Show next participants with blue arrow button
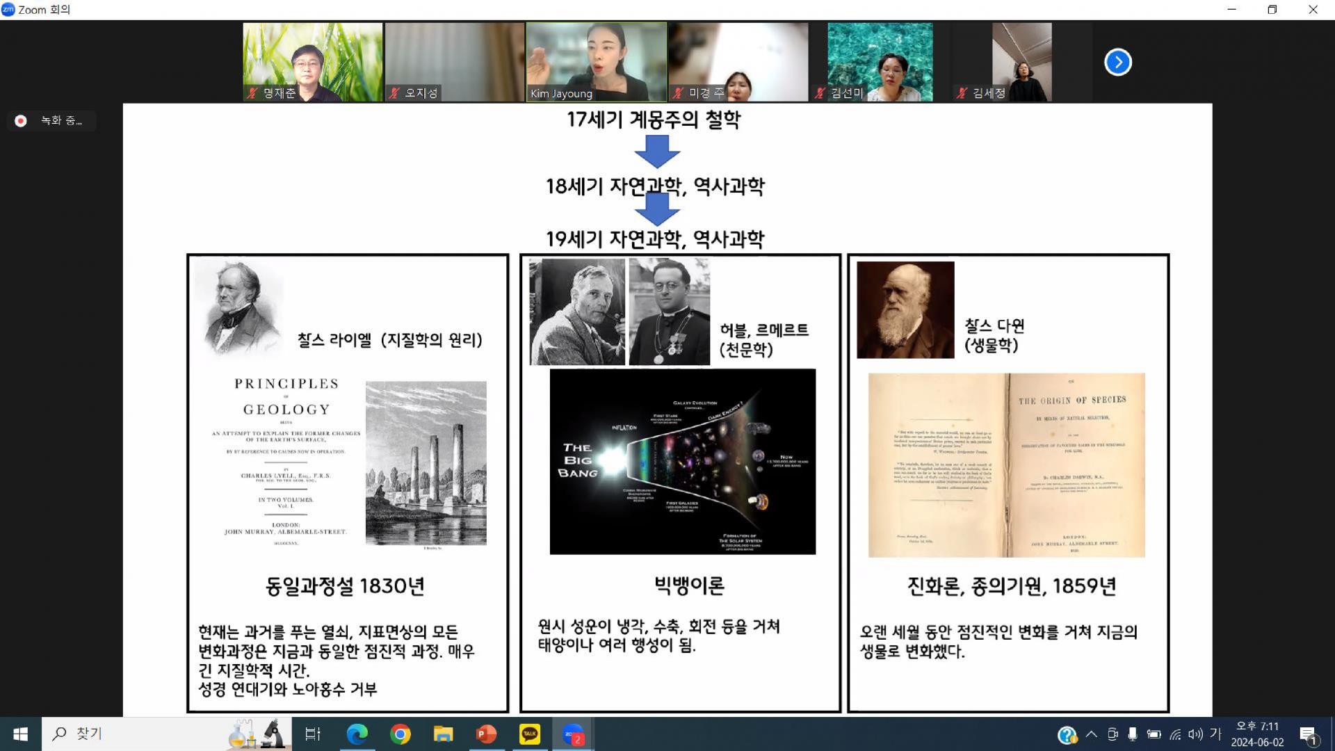The image size is (1335, 751). pyautogui.click(x=1117, y=63)
